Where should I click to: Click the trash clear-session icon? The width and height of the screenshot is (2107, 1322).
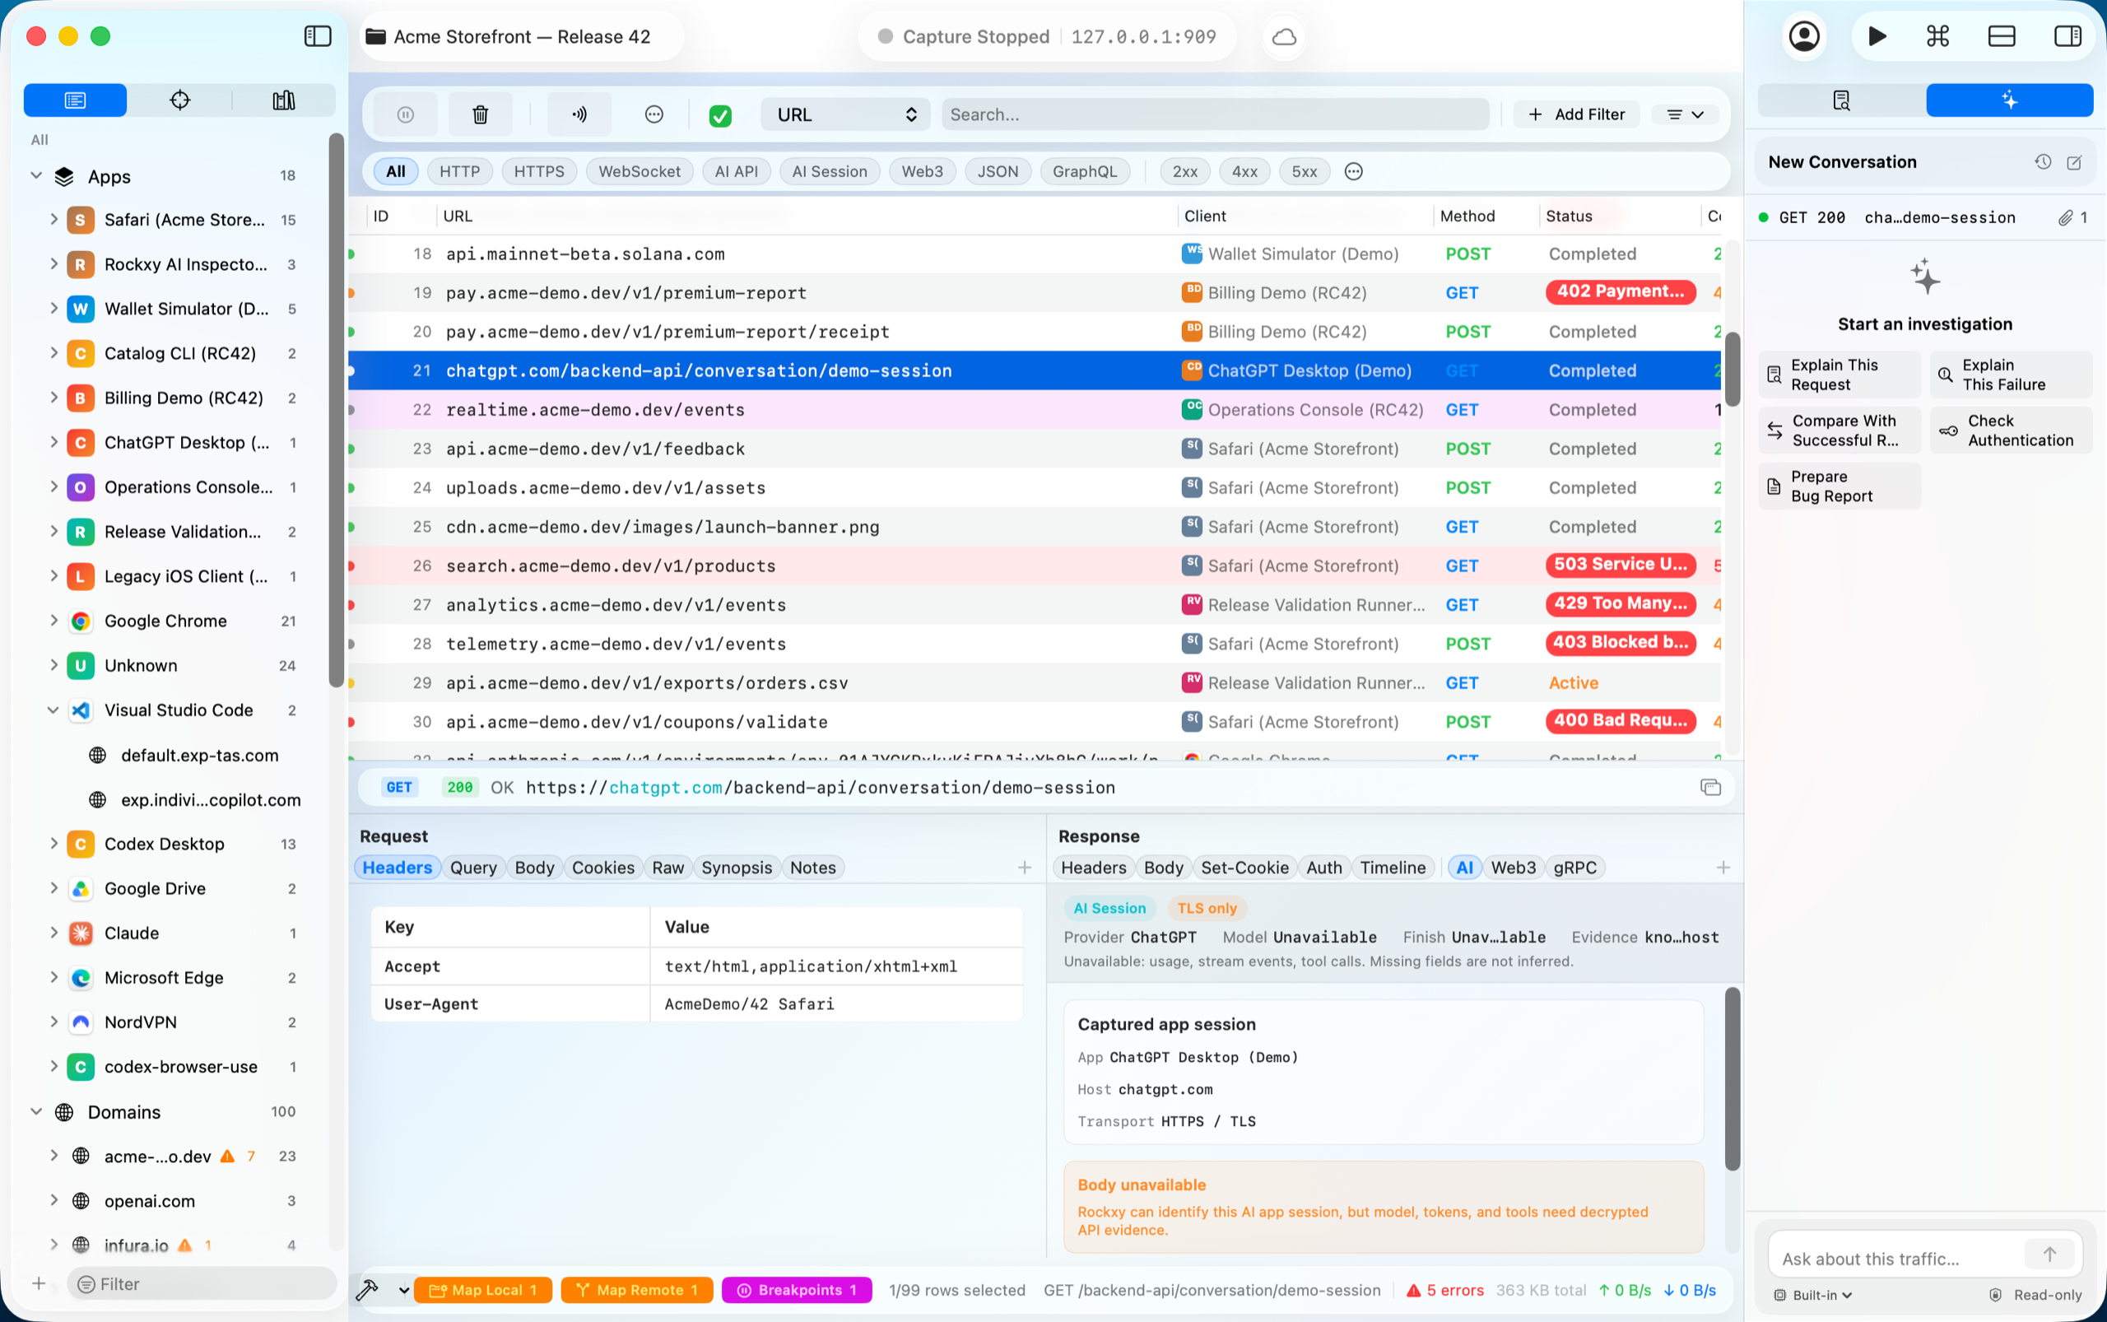(480, 114)
